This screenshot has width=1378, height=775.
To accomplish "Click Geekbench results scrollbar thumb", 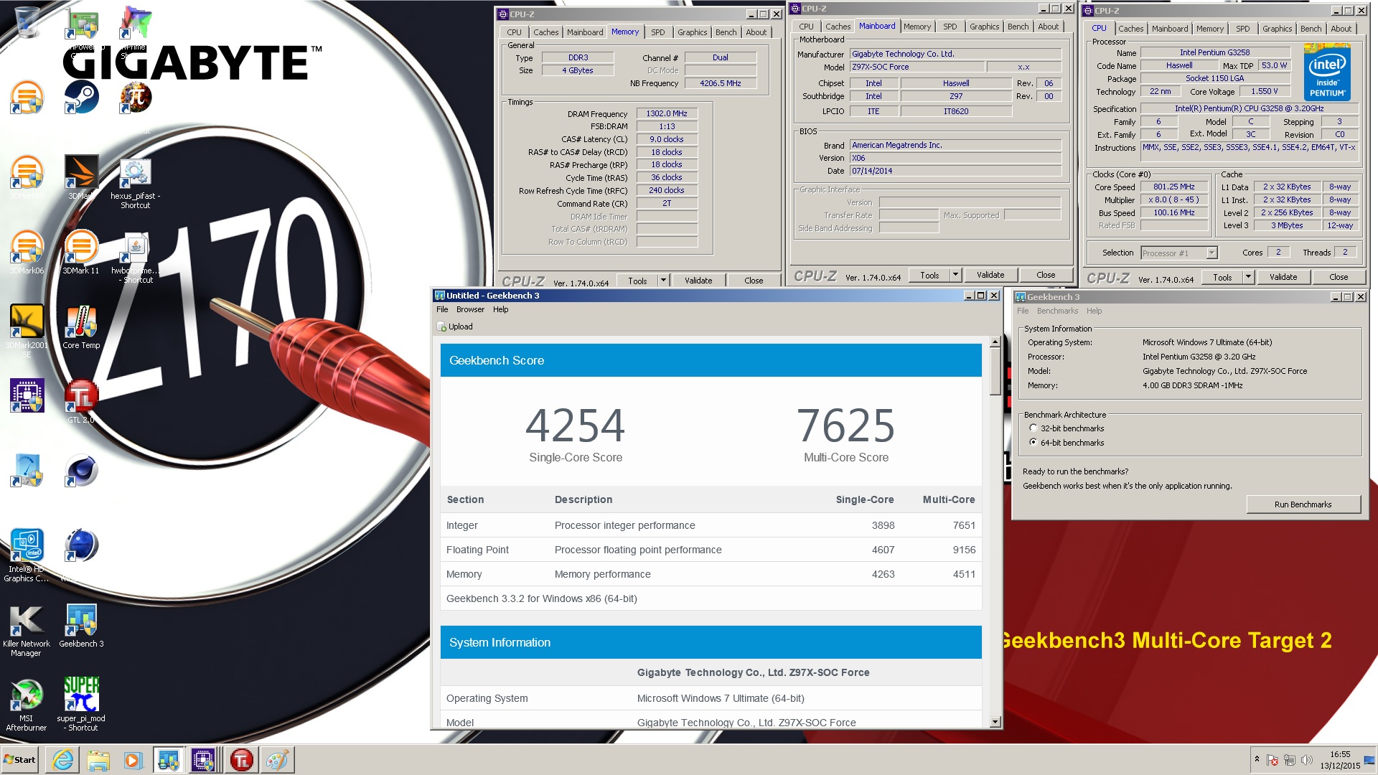I will [995, 371].
